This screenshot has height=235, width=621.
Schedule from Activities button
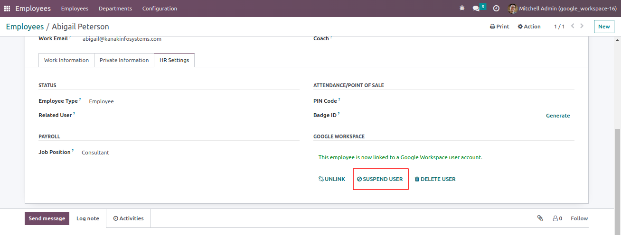point(128,218)
